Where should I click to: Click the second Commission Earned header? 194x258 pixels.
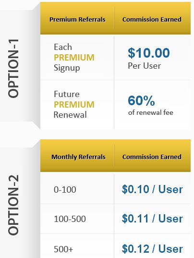coord(152,157)
